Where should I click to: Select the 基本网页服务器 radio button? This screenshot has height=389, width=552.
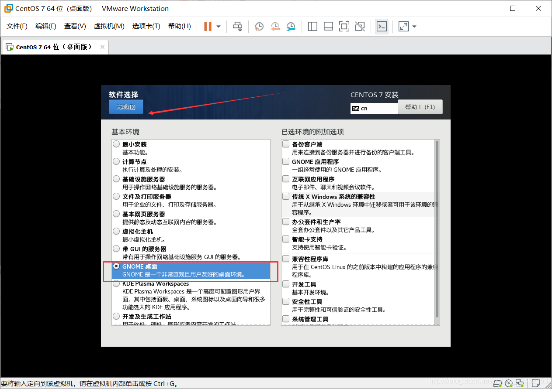(x=116, y=214)
